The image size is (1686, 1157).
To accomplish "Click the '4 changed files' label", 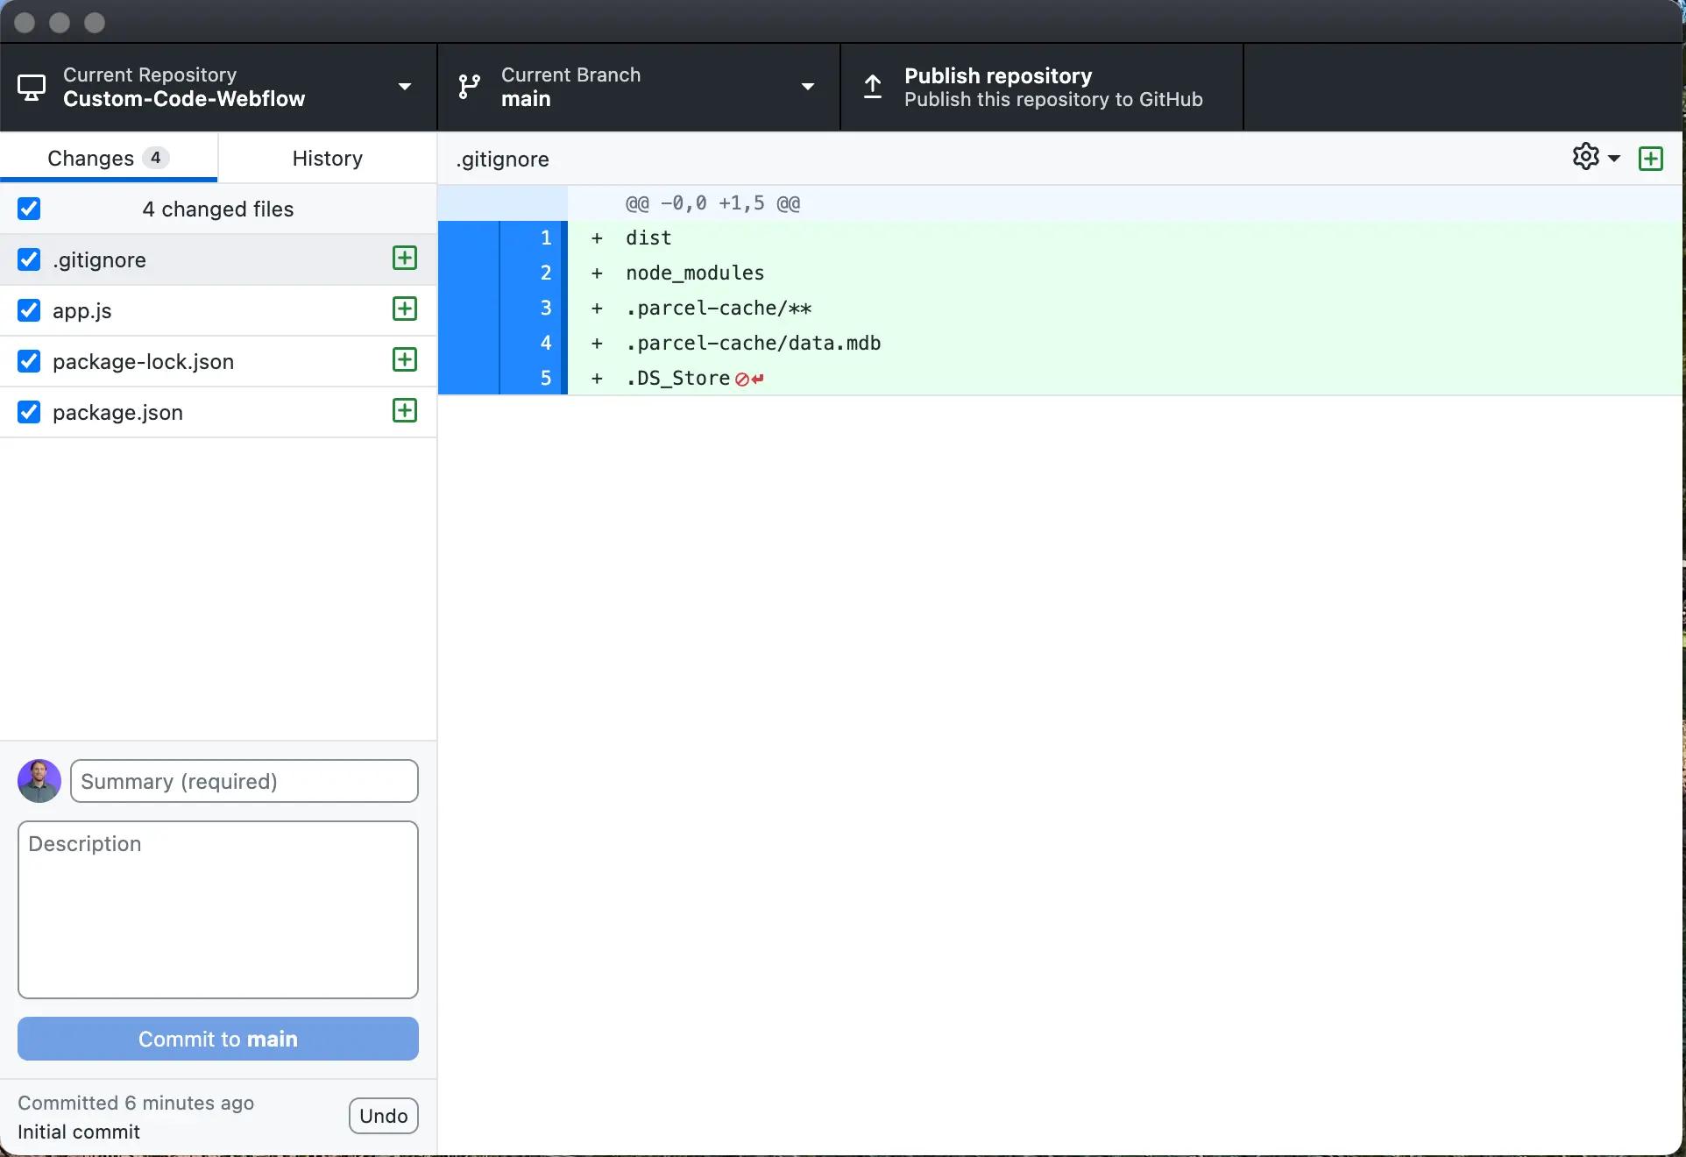I will [218, 209].
